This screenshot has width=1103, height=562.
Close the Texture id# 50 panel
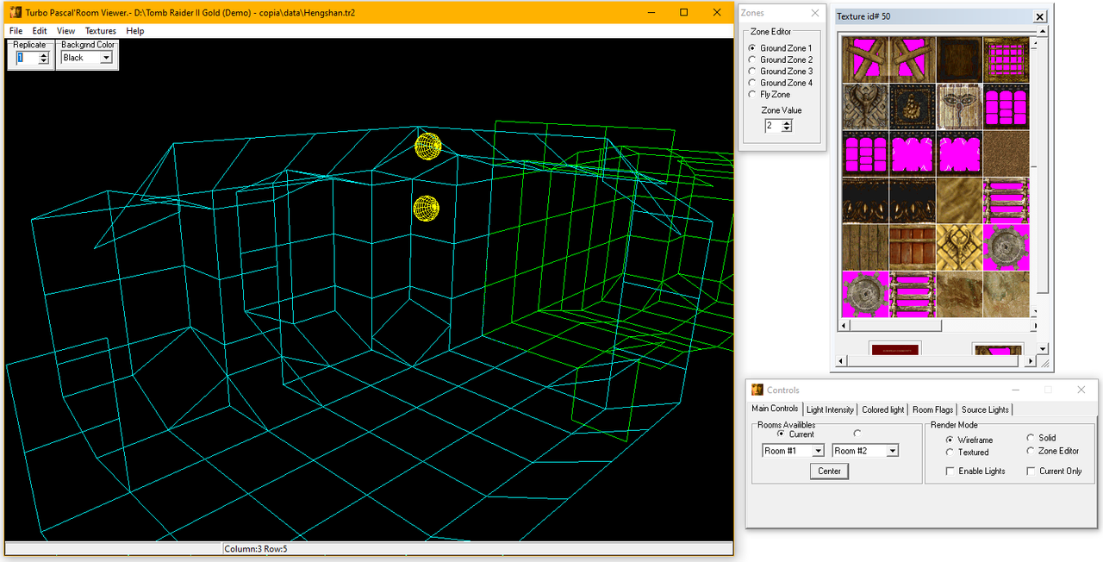coord(1039,16)
